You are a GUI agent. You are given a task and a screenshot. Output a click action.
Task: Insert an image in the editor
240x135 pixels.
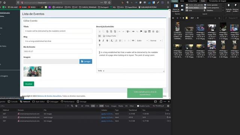145,31
